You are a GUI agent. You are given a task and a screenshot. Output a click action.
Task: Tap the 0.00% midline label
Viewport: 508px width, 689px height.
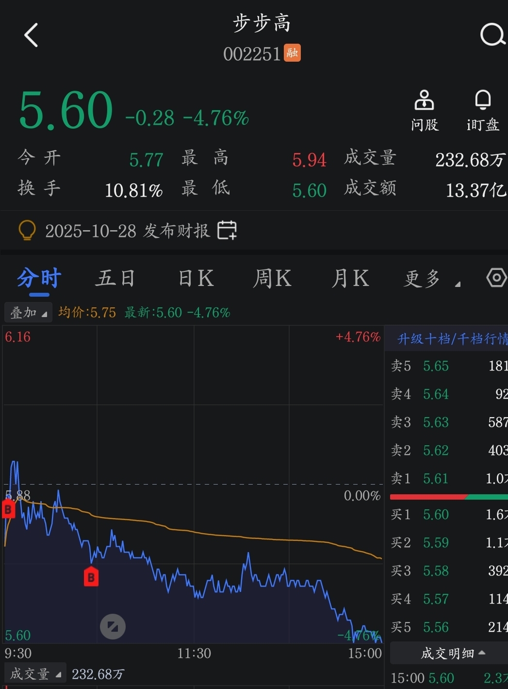362,495
